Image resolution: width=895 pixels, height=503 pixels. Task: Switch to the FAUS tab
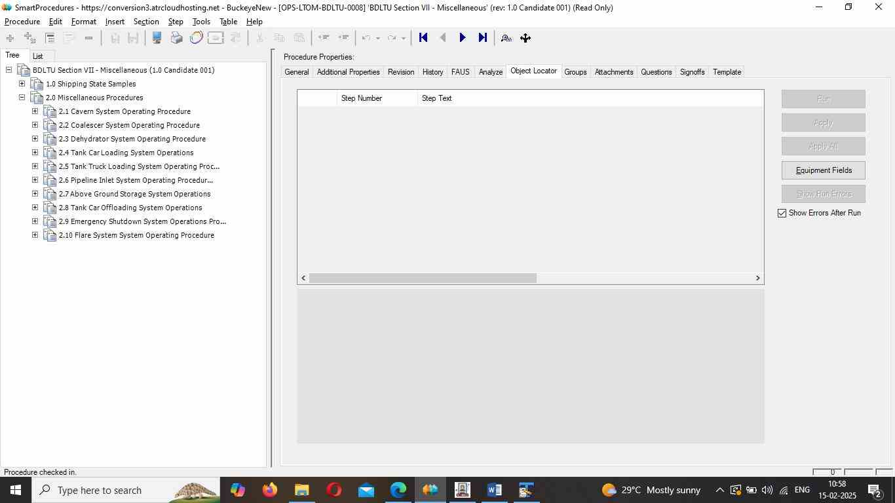[461, 72]
